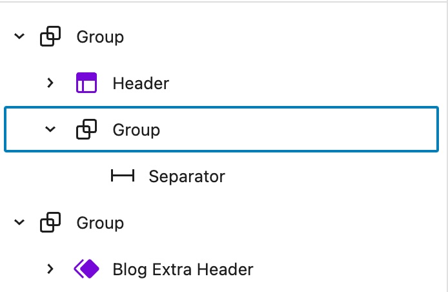
Task: Expand the Blog Extra Header chevron
Action: (50, 269)
